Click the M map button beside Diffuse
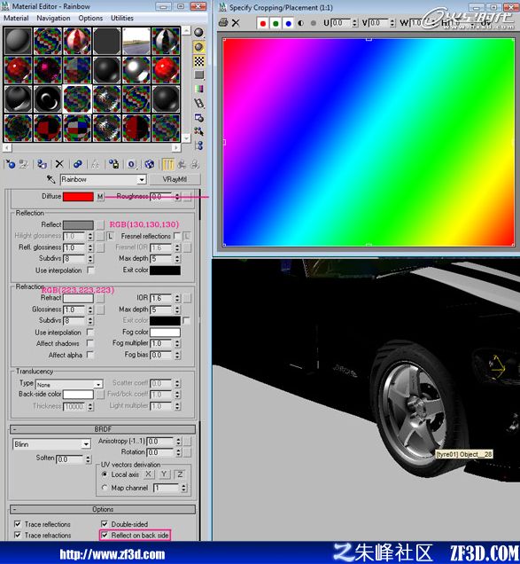Viewport: 520px width, 564px height. (100, 196)
